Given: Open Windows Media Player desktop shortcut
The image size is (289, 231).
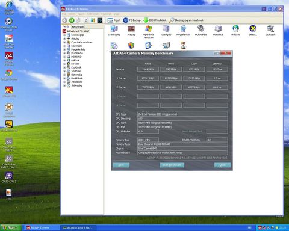Looking at the screenshot, I should click(9, 25).
